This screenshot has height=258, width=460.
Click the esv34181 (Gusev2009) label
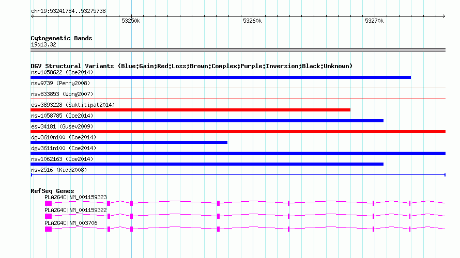62,126
